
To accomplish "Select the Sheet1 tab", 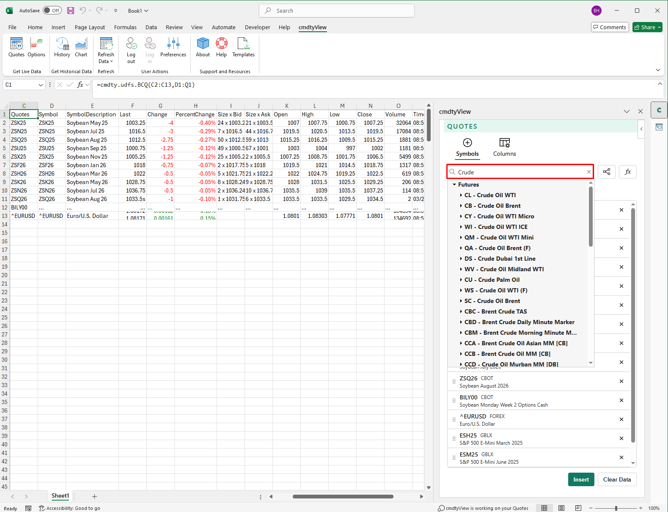I will (60, 496).
